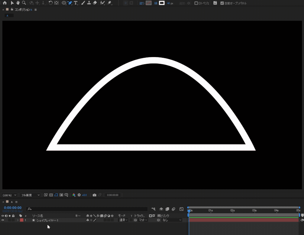Select the Hand tool

click(18, 3)
